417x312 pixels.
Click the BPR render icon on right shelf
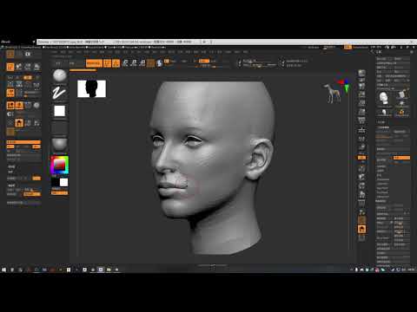(361, 73)
